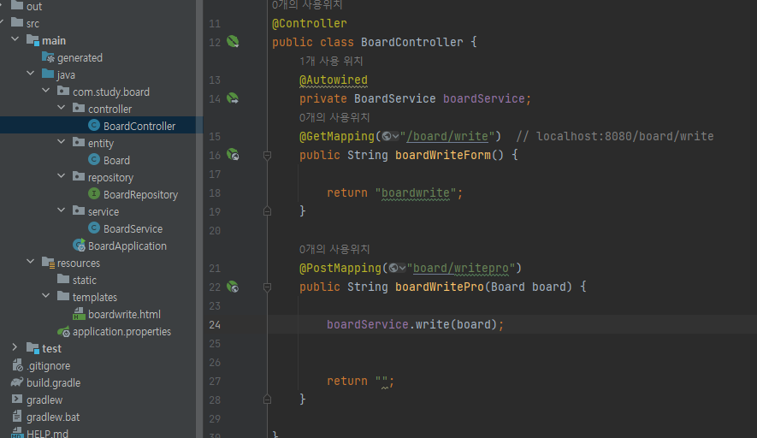This screenshot has width=757, height=438.
Task: Open application.properties file
Action: click(121, 332)
